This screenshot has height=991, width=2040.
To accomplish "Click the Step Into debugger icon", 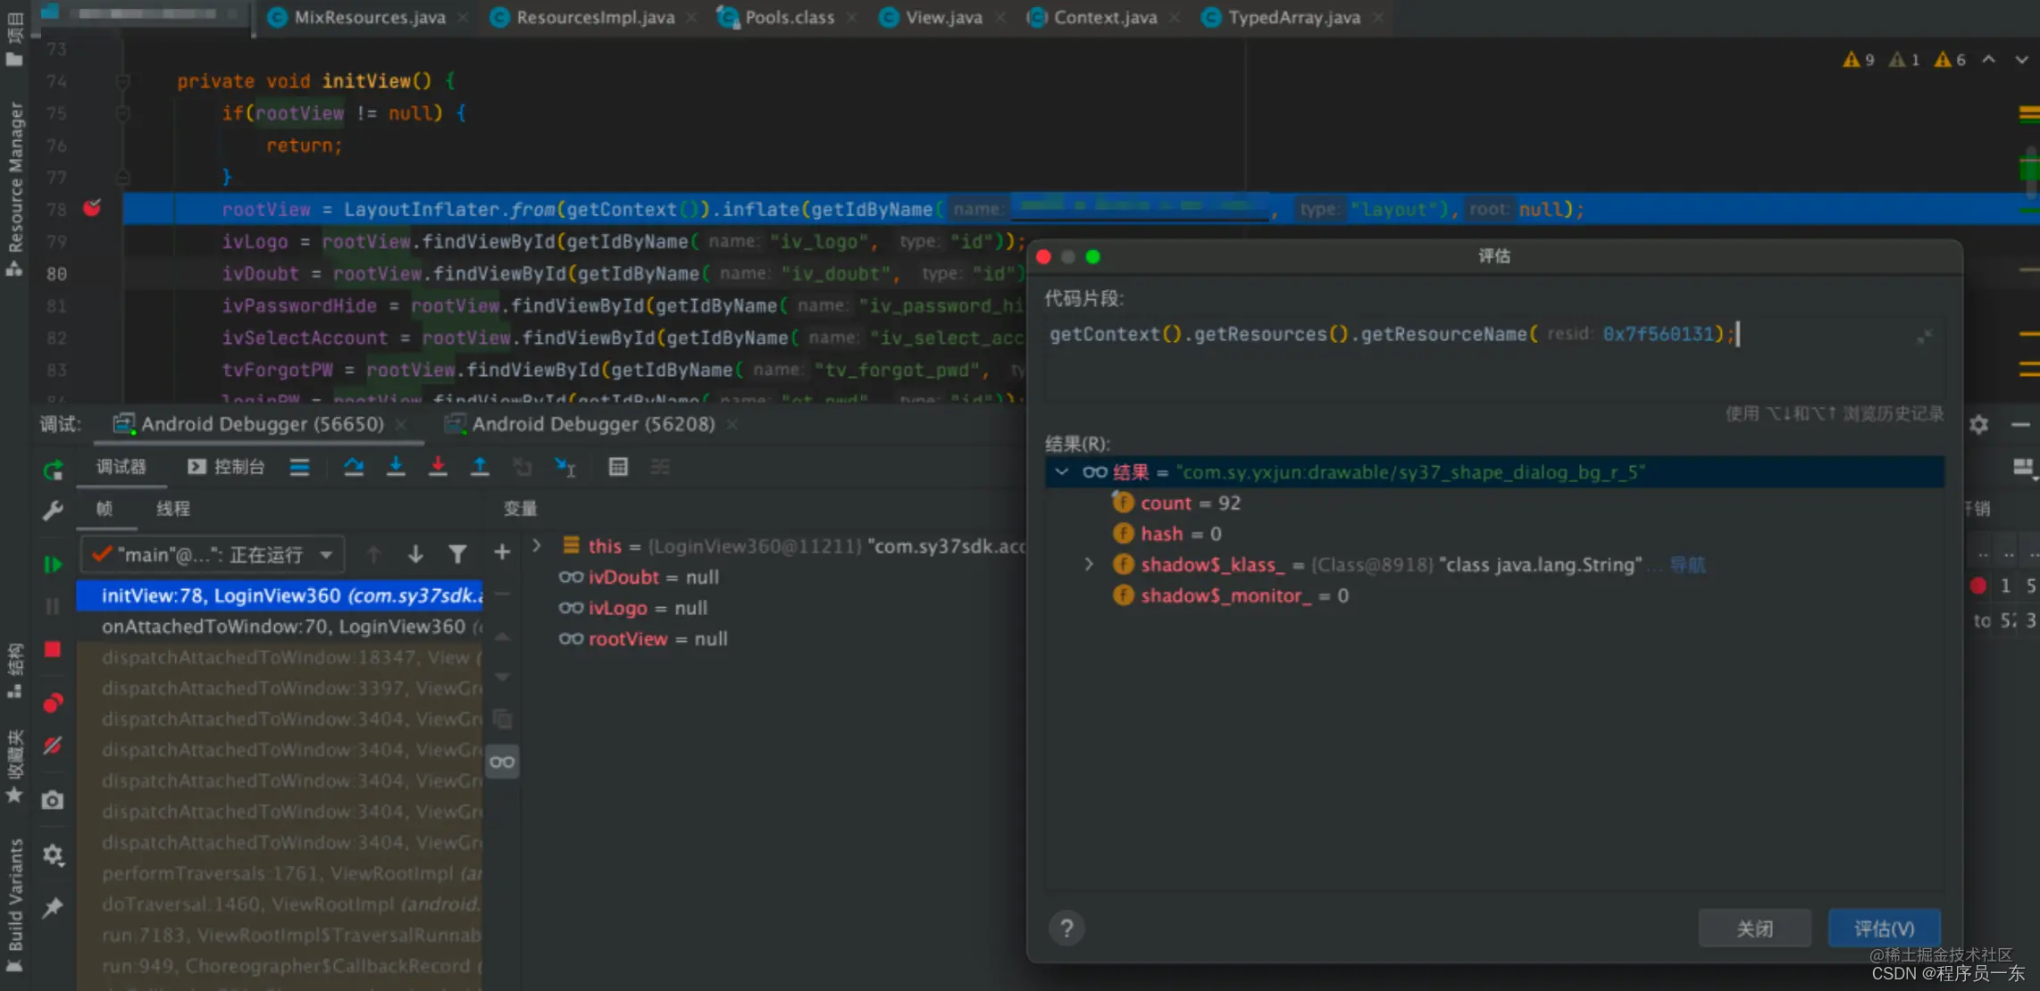I will [396, 466].
